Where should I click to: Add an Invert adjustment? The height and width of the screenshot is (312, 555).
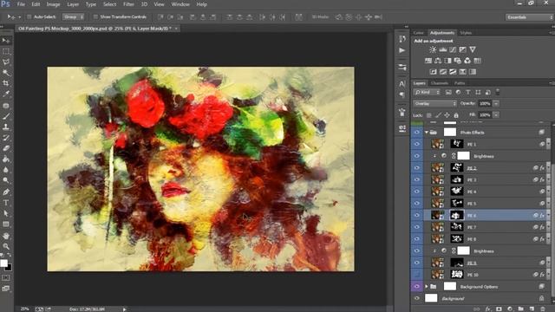tap(433, 72)
